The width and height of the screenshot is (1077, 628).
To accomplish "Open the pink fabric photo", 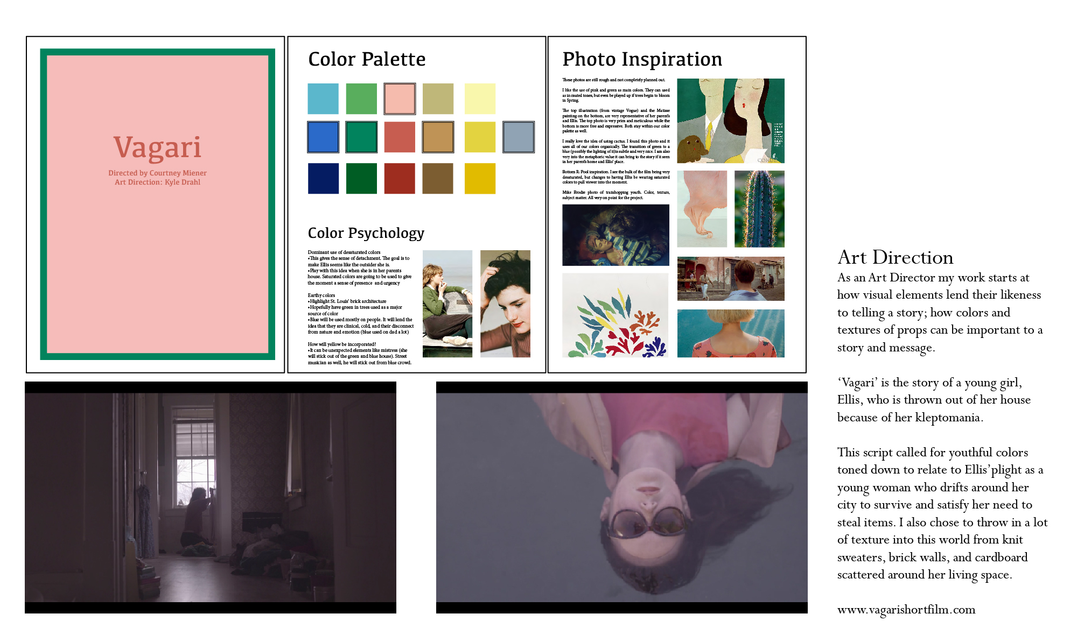I will 702,209.
